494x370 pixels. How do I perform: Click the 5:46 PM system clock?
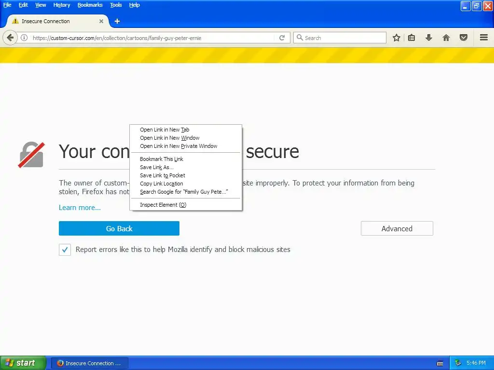tap(476, 363)
